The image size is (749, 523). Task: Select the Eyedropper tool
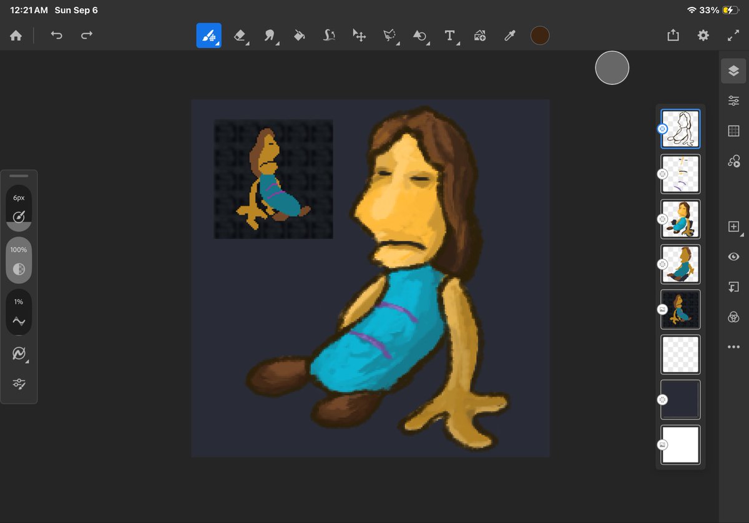pos(509,36)
